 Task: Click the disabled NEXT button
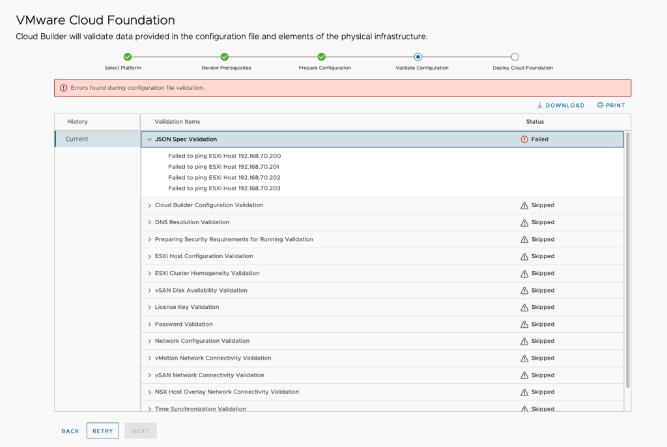[141, 431]
